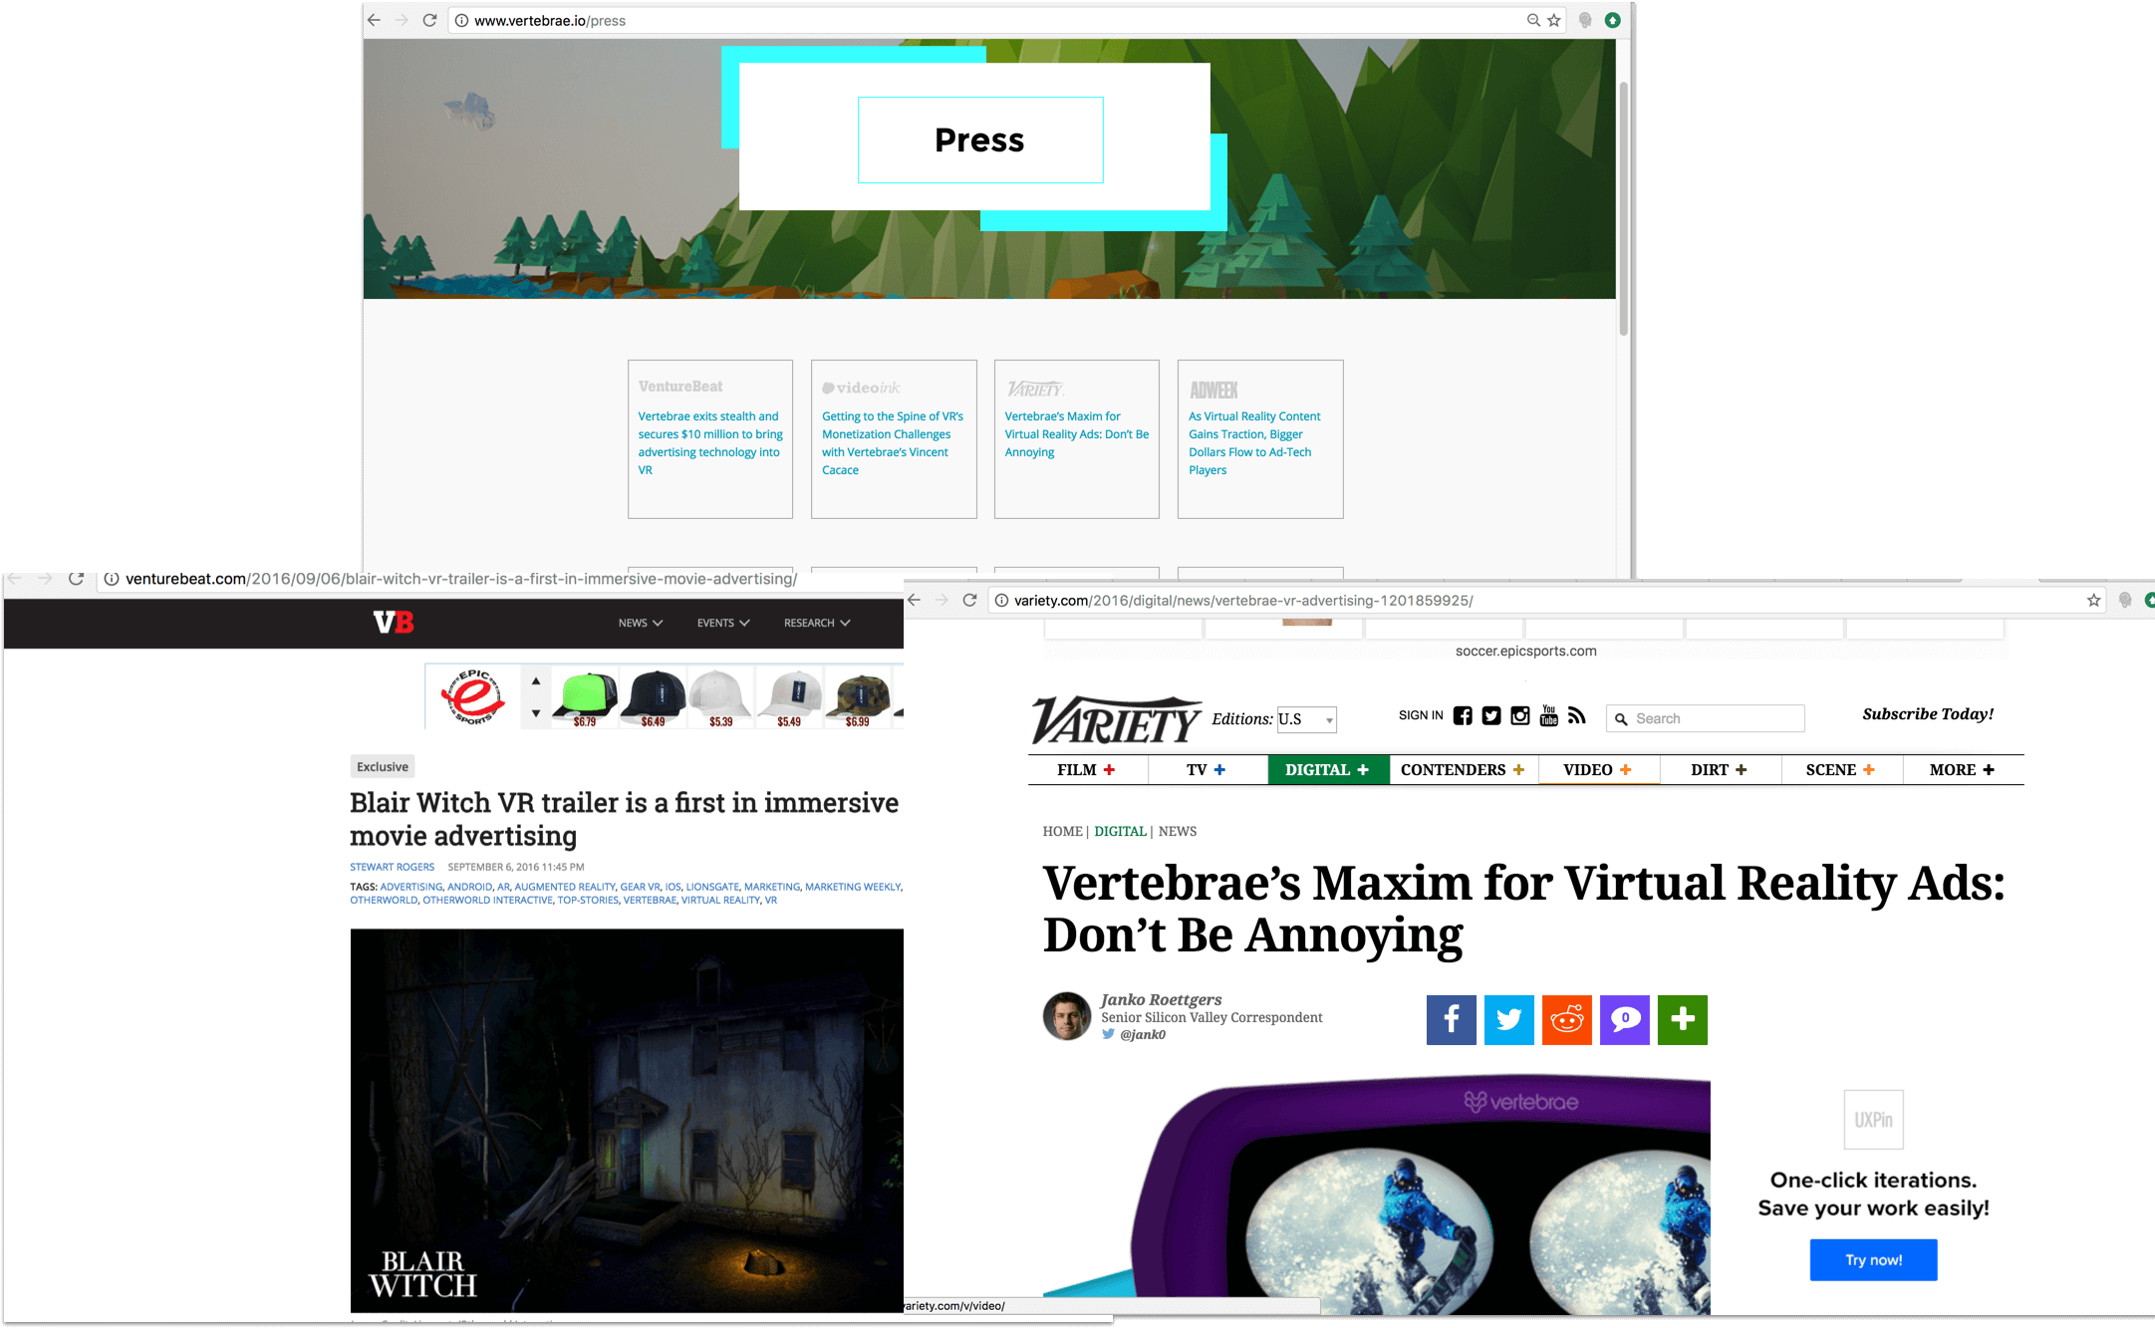
Task: Click in the Variety Search field
Action: point(1705,718)
